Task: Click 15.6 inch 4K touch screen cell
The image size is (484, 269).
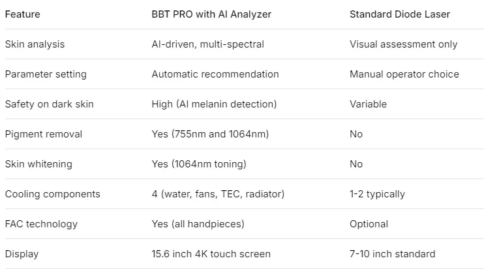Action: [x=211, y=254]
